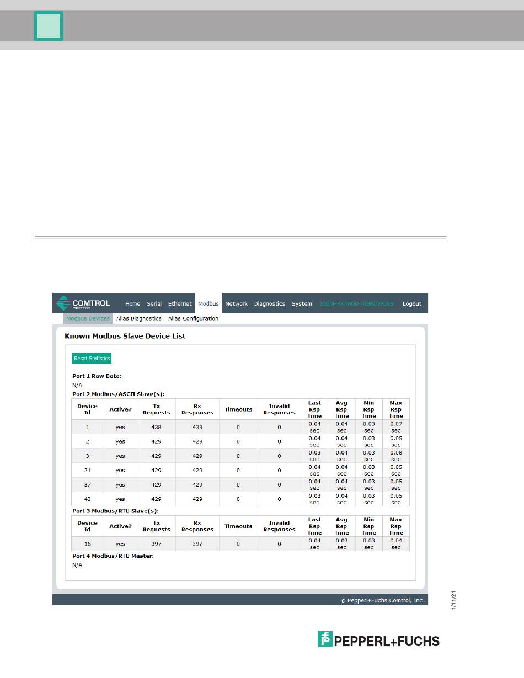The height and width of the screenshot is (678, 524).
Task: Switch to Alias Configuration subtab
Action: click(193, 318)
